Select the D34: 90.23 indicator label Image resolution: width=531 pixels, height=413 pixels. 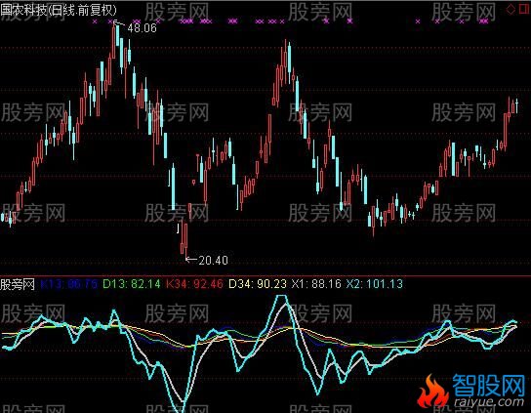tap(258, 284)
